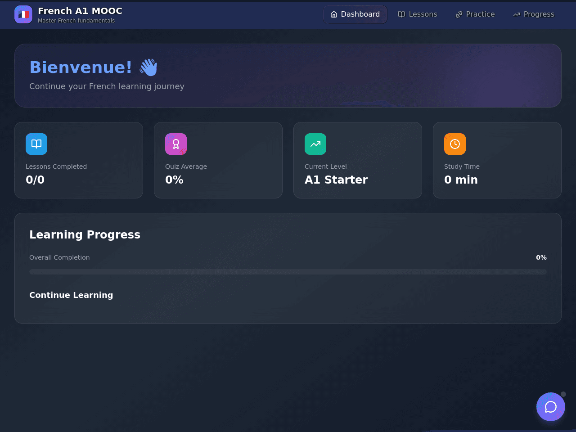Click the French flag app logo
The image size is (576, 432).
[23, 14]
